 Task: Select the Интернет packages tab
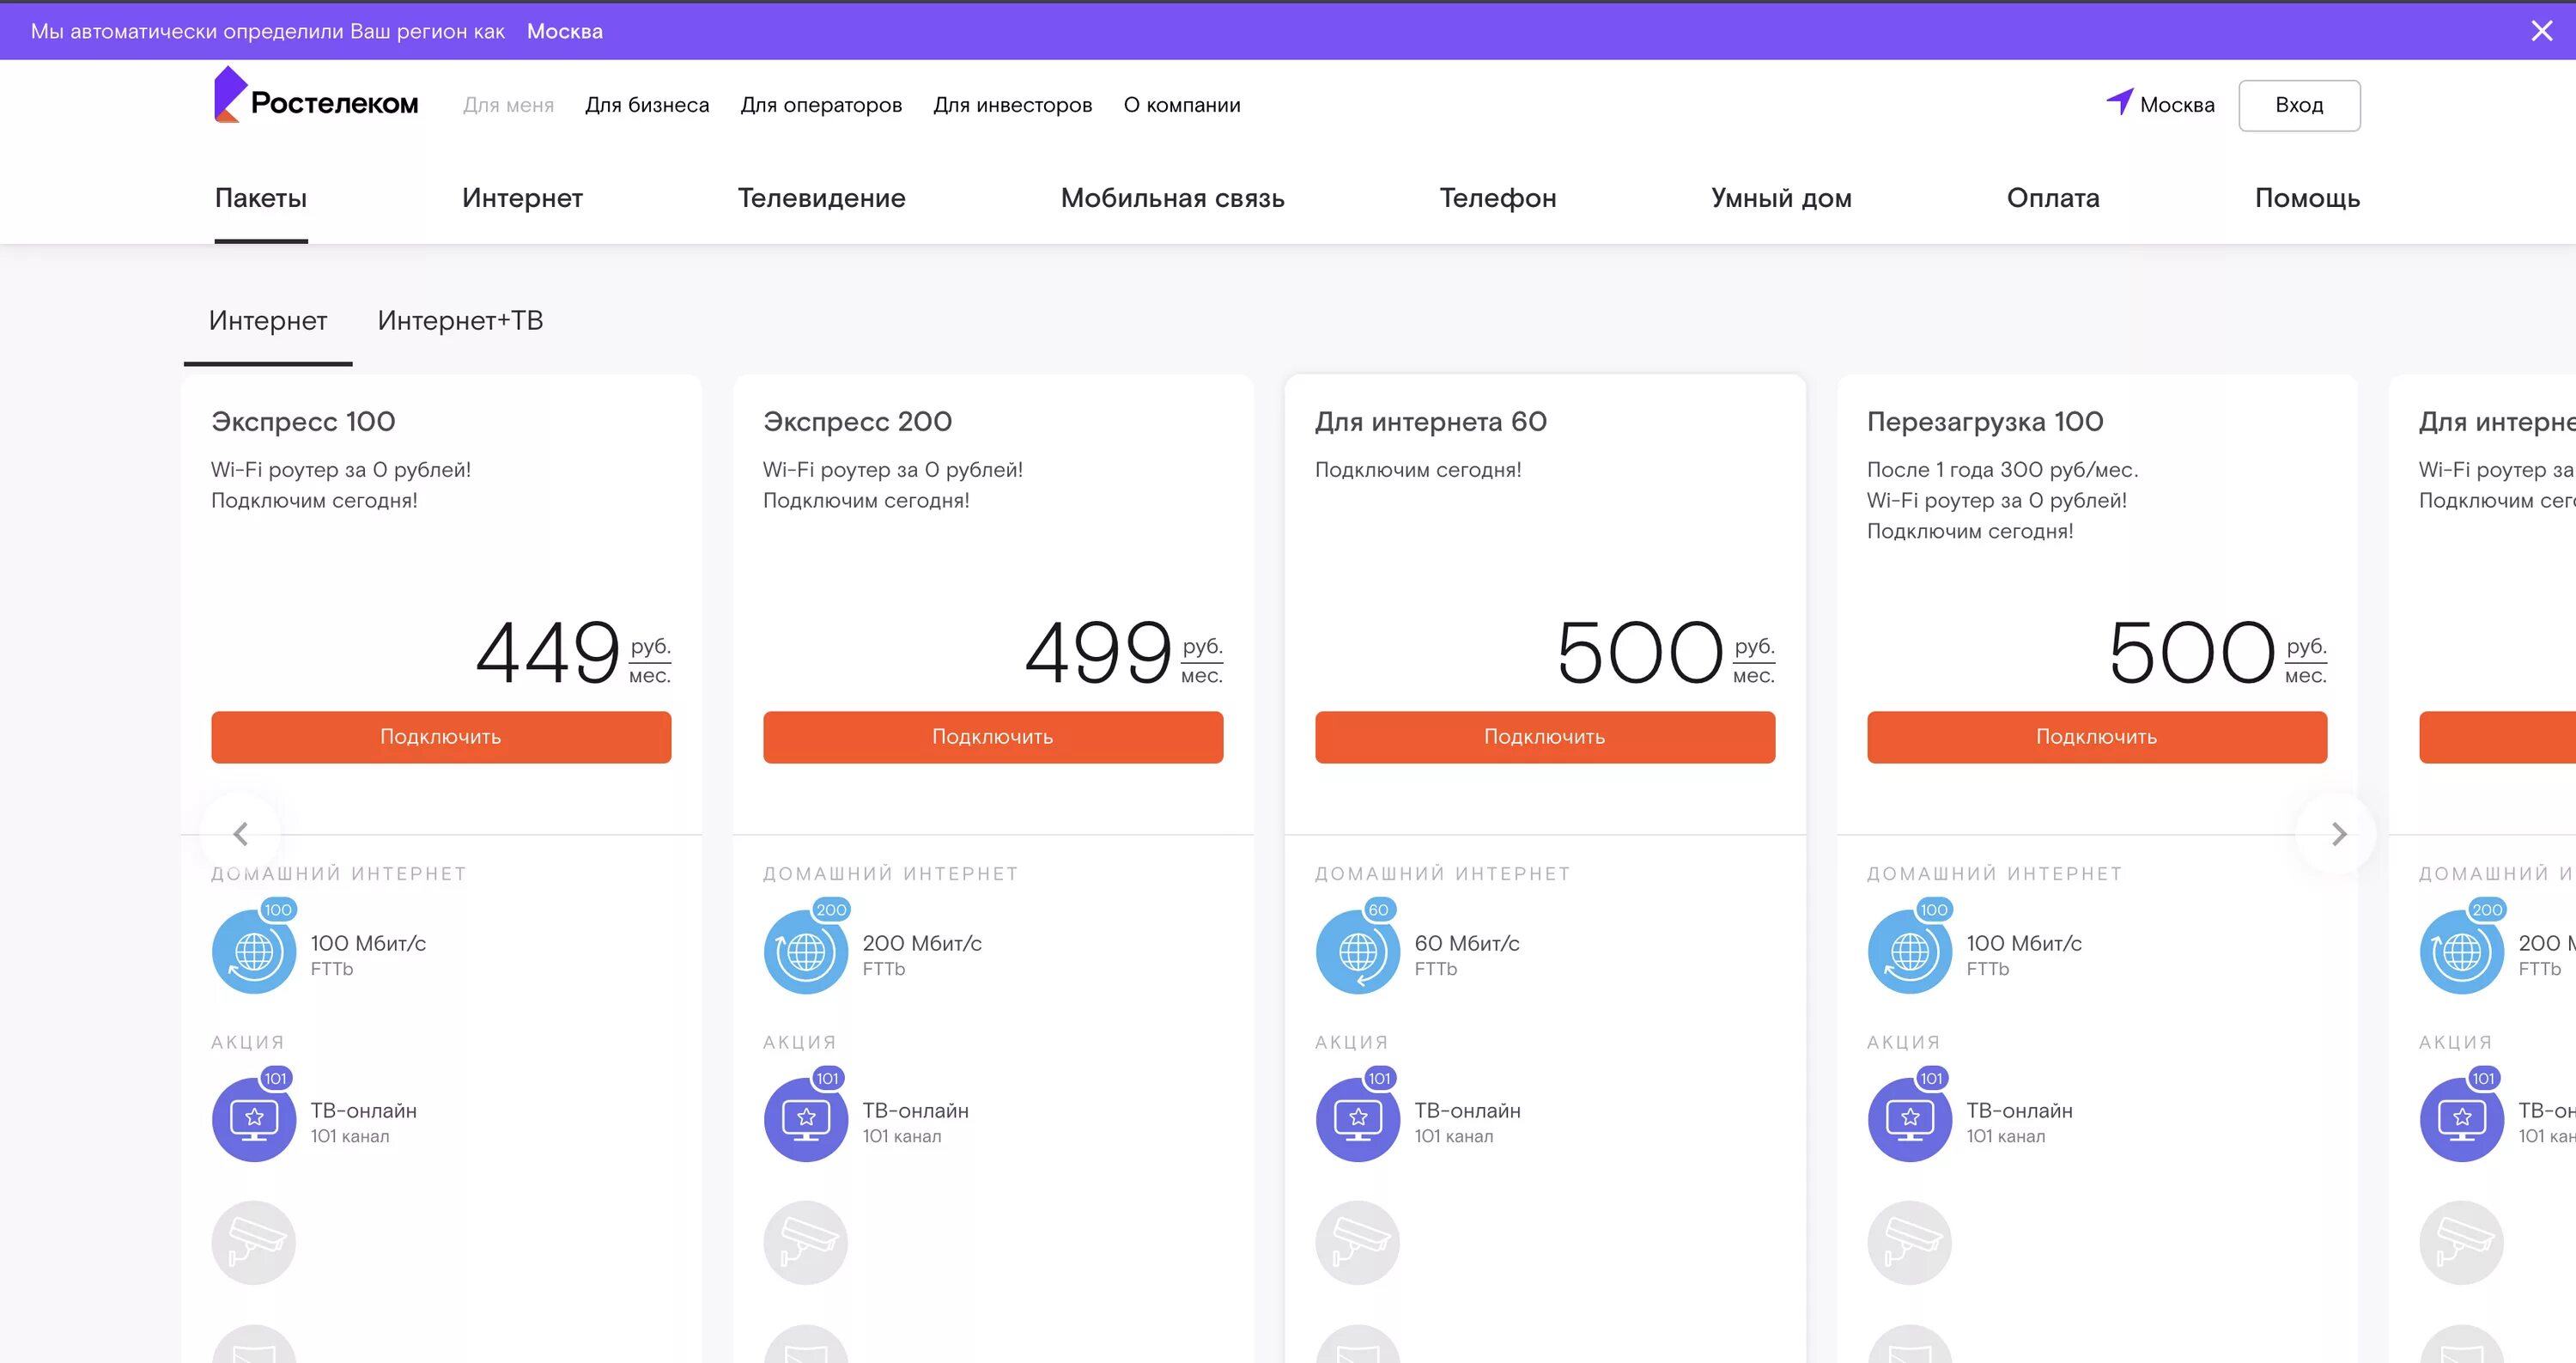[268, 320]
